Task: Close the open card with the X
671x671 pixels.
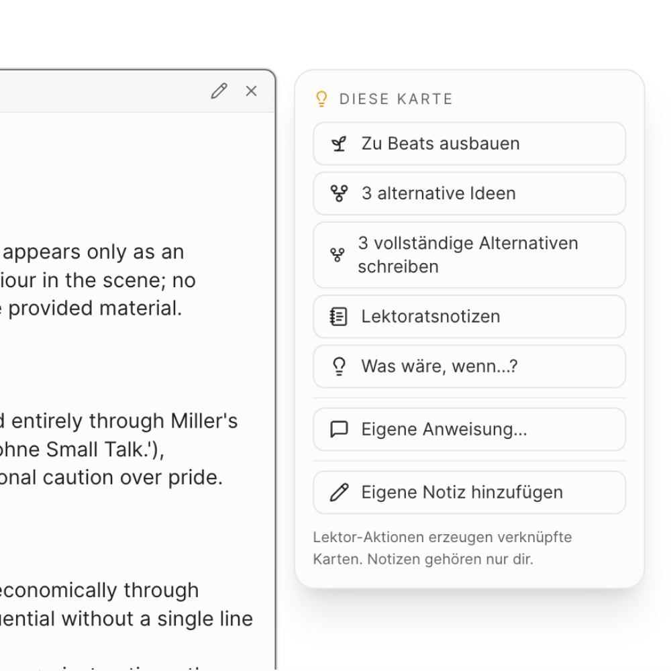Action: (252, 91)
